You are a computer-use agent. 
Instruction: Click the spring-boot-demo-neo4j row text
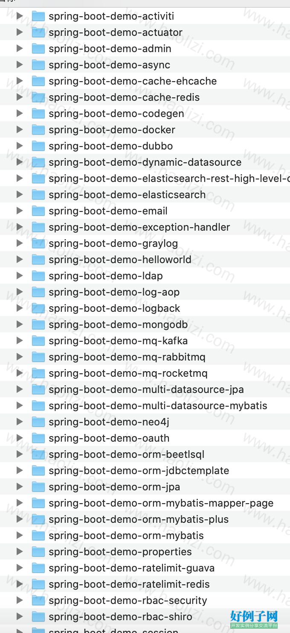pos(109,422)
